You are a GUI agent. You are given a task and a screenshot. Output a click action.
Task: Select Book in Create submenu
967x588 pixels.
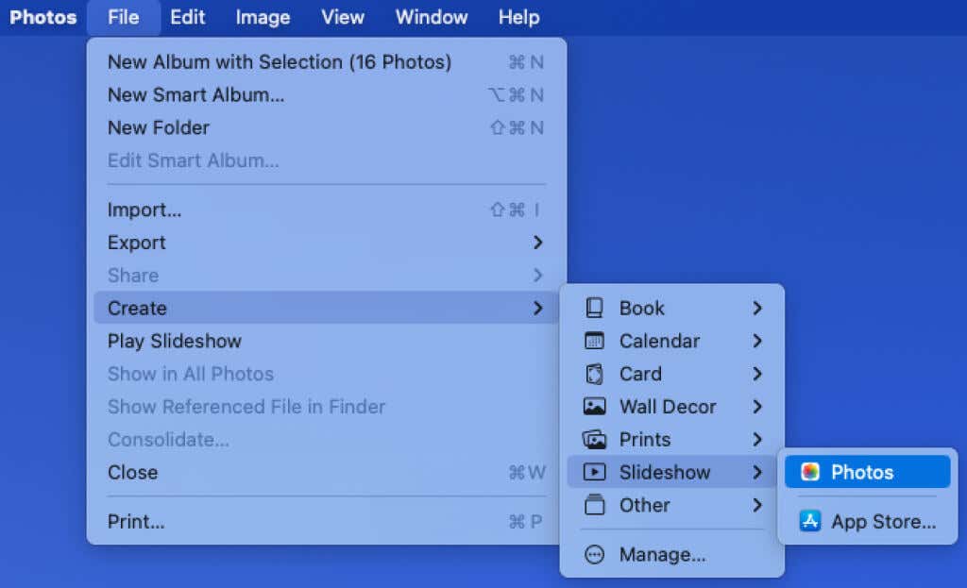(x=672, y=308)
